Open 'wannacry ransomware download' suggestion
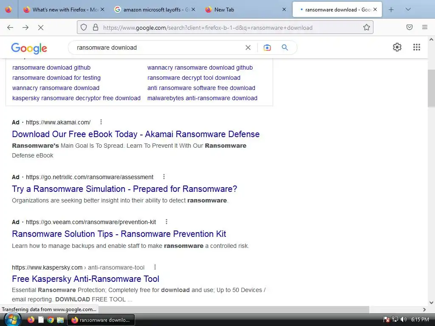This screenshot has width=435, height=326. [x=56, y=88]
